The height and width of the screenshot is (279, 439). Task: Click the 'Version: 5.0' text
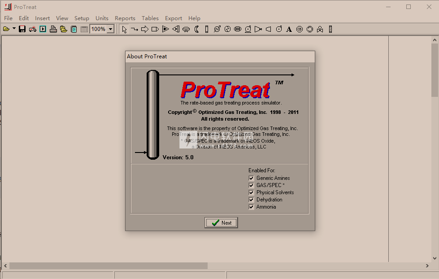pyautogui.click(x=178, y=157)
